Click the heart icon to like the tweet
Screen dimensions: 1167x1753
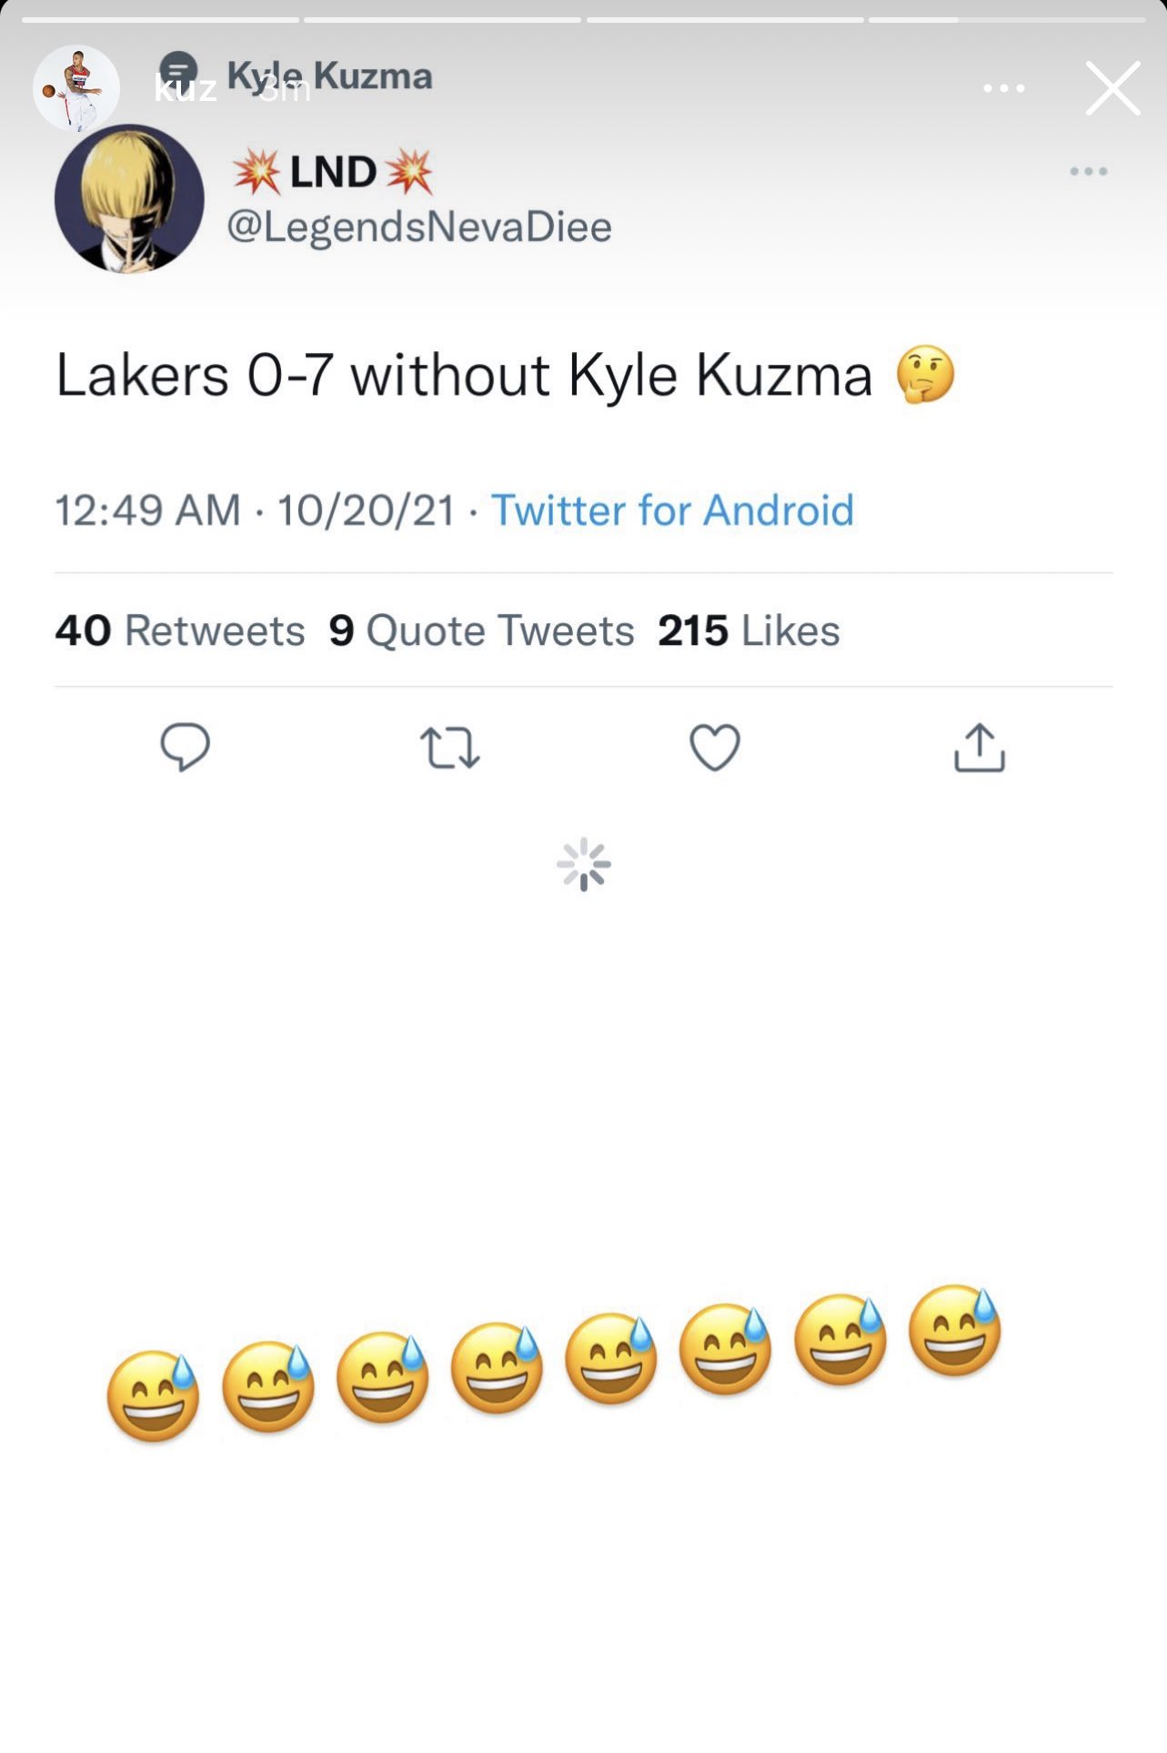[x=713, y=750]
